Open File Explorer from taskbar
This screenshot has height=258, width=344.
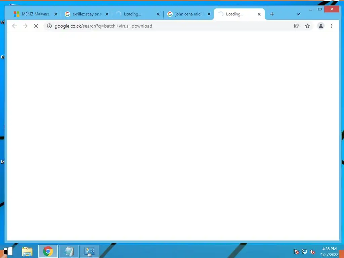pyautogui.click(x=27, y=251)
